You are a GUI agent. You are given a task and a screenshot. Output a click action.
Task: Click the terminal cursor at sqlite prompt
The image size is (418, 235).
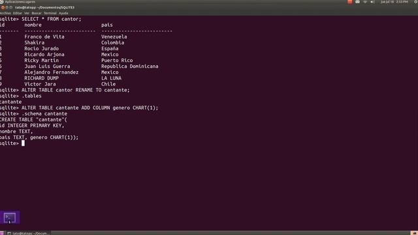tap(24, 144)
